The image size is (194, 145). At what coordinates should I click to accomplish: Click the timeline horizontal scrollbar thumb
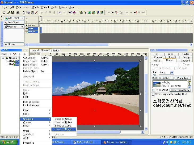click(x=68, y=45)
